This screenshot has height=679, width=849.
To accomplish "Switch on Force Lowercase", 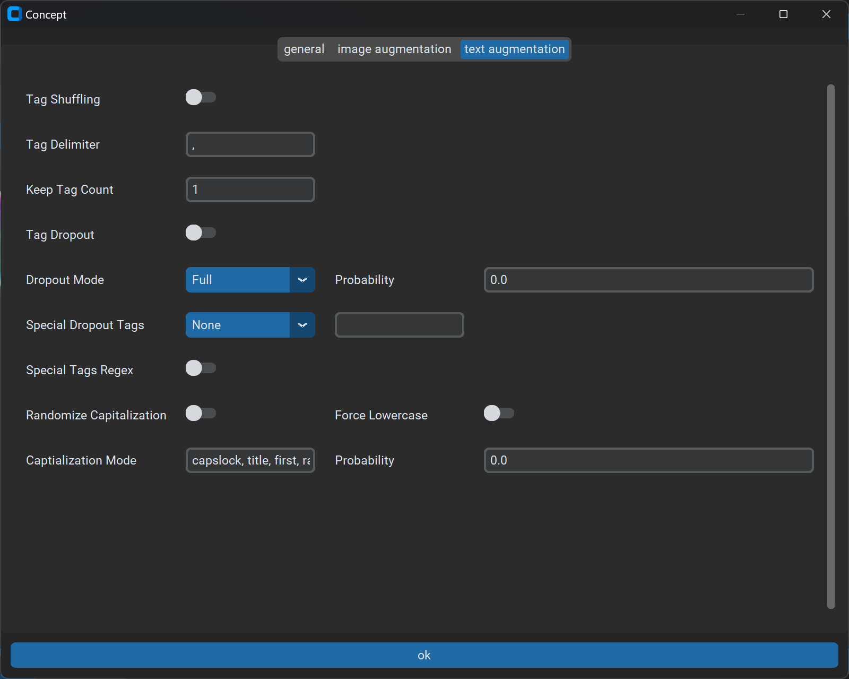I will click(x=499, y=414).
